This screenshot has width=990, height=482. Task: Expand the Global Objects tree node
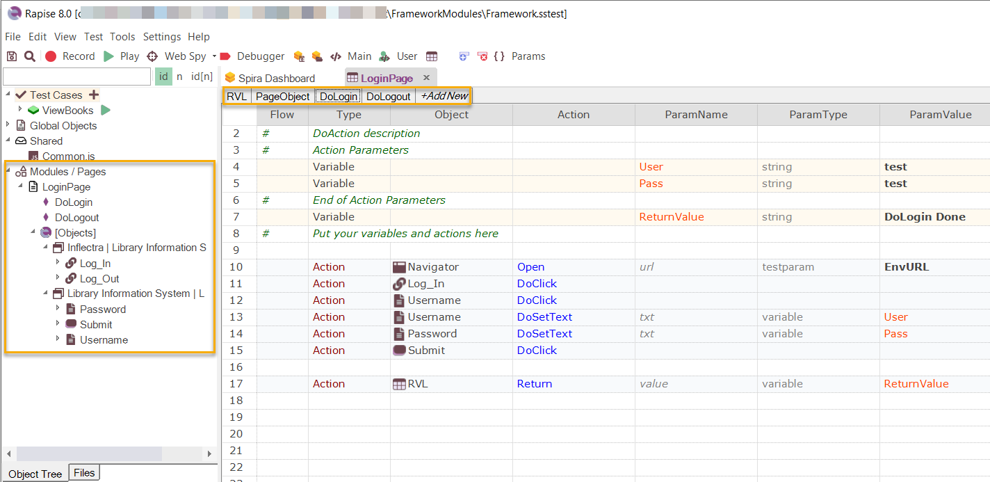coord(8,125)
